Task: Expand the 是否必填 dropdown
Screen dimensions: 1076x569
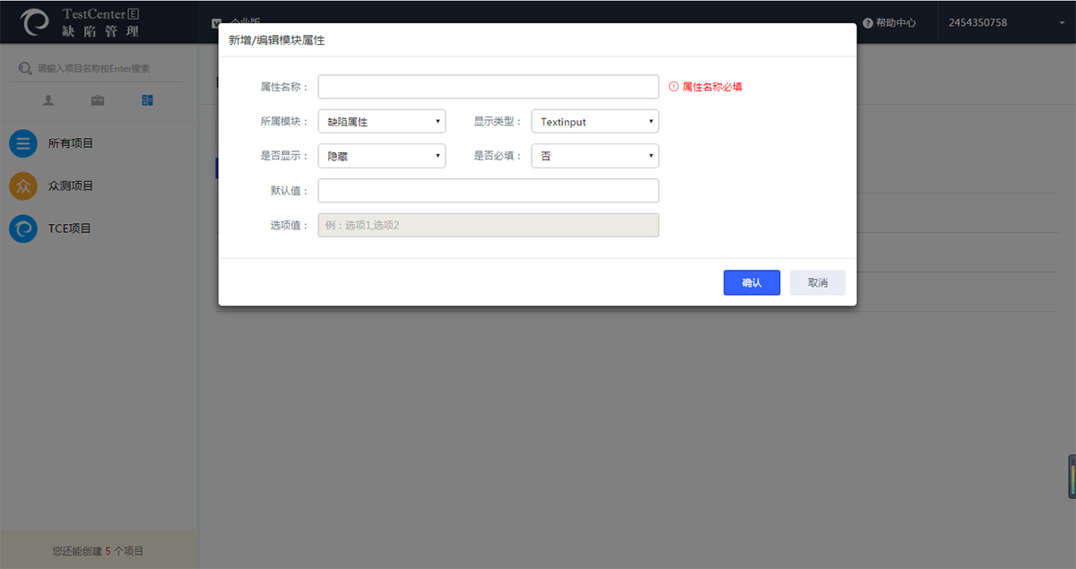Action: 594,156
